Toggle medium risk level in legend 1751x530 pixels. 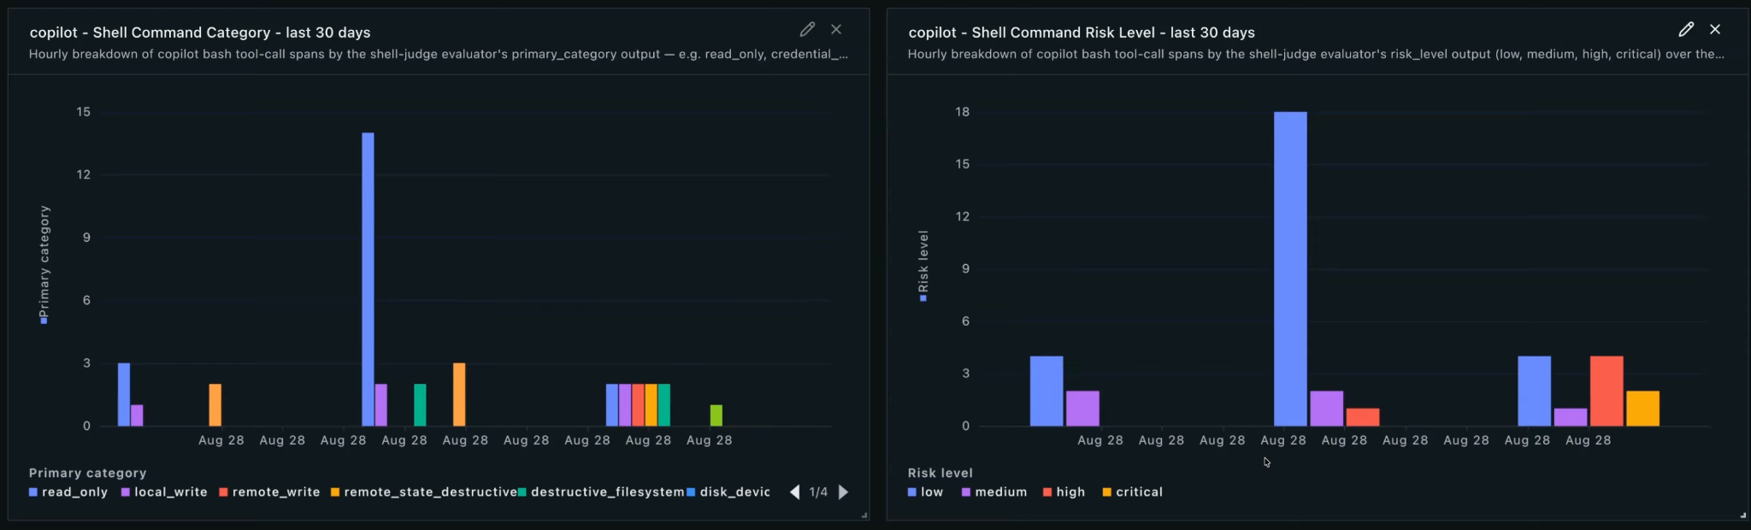tap(994, 492)
